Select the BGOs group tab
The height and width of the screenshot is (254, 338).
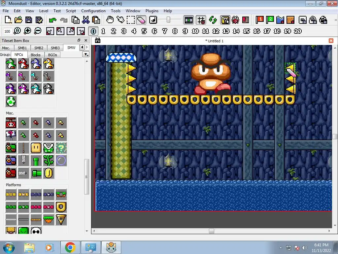tap(52, 55)
